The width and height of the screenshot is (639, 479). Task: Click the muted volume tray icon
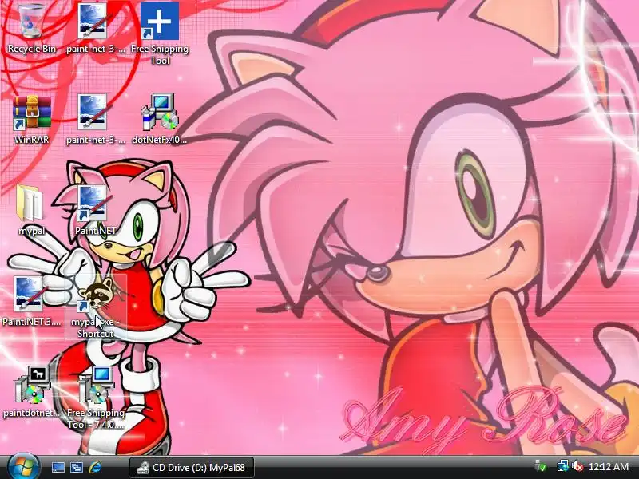click(x=577, y=466)
